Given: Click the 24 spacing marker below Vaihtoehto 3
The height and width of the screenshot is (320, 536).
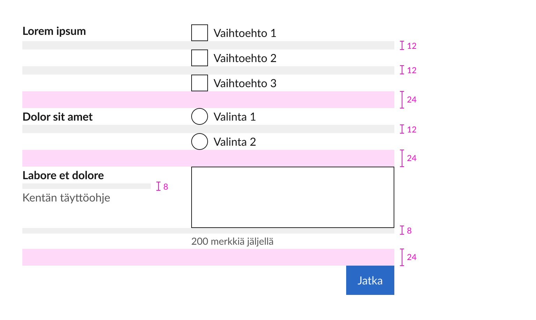Looking at the screenshot, I should tap(411, 100).
